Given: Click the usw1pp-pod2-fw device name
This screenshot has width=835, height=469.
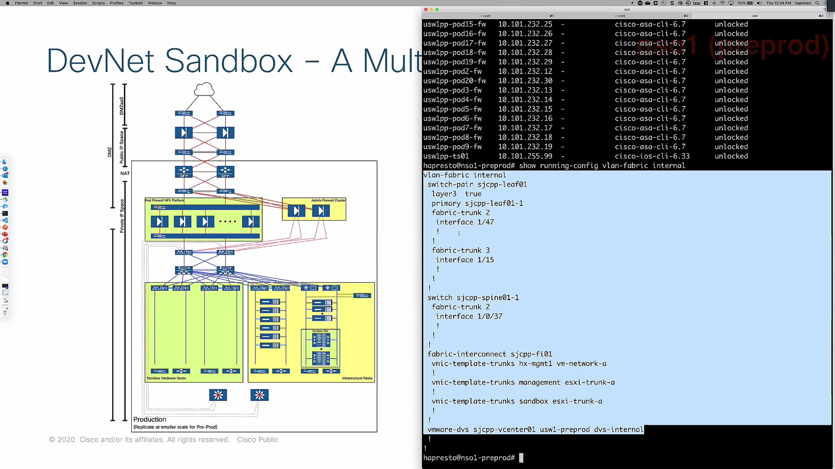Looking at the screenshot, I should coord(452,72).
